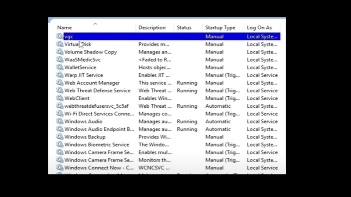Sort list by the Description column header
Image resolution: width=351 pixels, height=197 pixels.
(x=152, y=28)
